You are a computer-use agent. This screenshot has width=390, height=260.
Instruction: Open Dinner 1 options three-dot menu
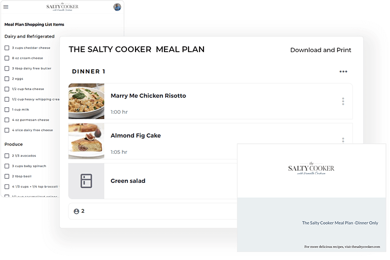(x=343, y=72)
